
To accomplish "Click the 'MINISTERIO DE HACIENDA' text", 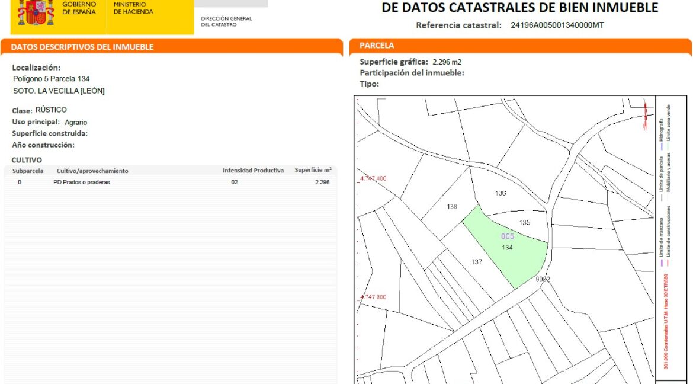I will click(133, 8).
